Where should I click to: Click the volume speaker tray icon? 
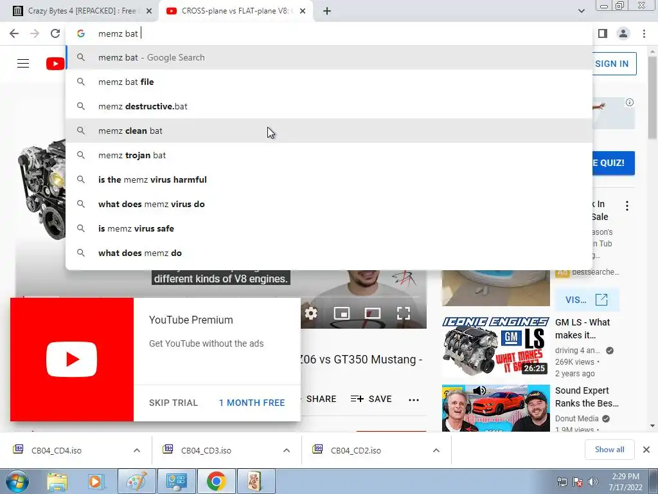tap(592, 482)
